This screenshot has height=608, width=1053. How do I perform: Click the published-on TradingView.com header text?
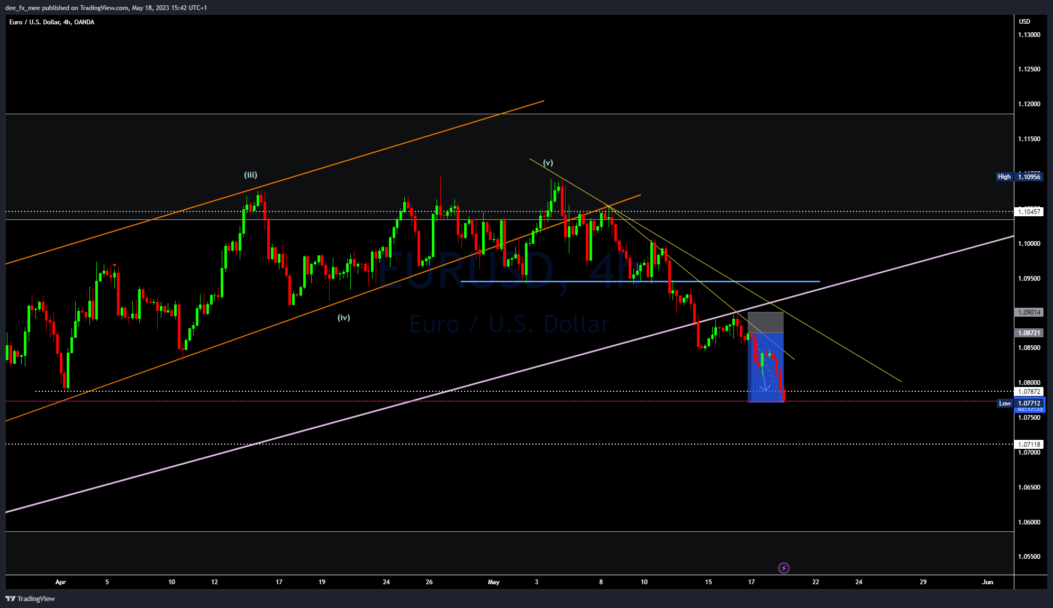pos(106,8)
